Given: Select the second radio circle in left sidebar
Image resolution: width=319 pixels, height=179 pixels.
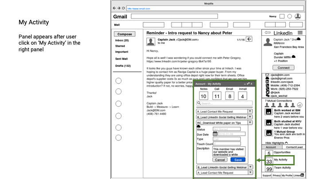Looking at the screenshot, I should click(x=118, y=92).
